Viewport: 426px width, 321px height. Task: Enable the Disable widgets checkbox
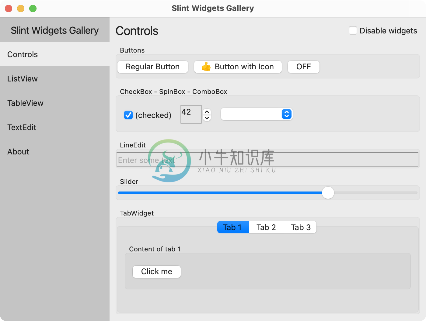point(353,30)
